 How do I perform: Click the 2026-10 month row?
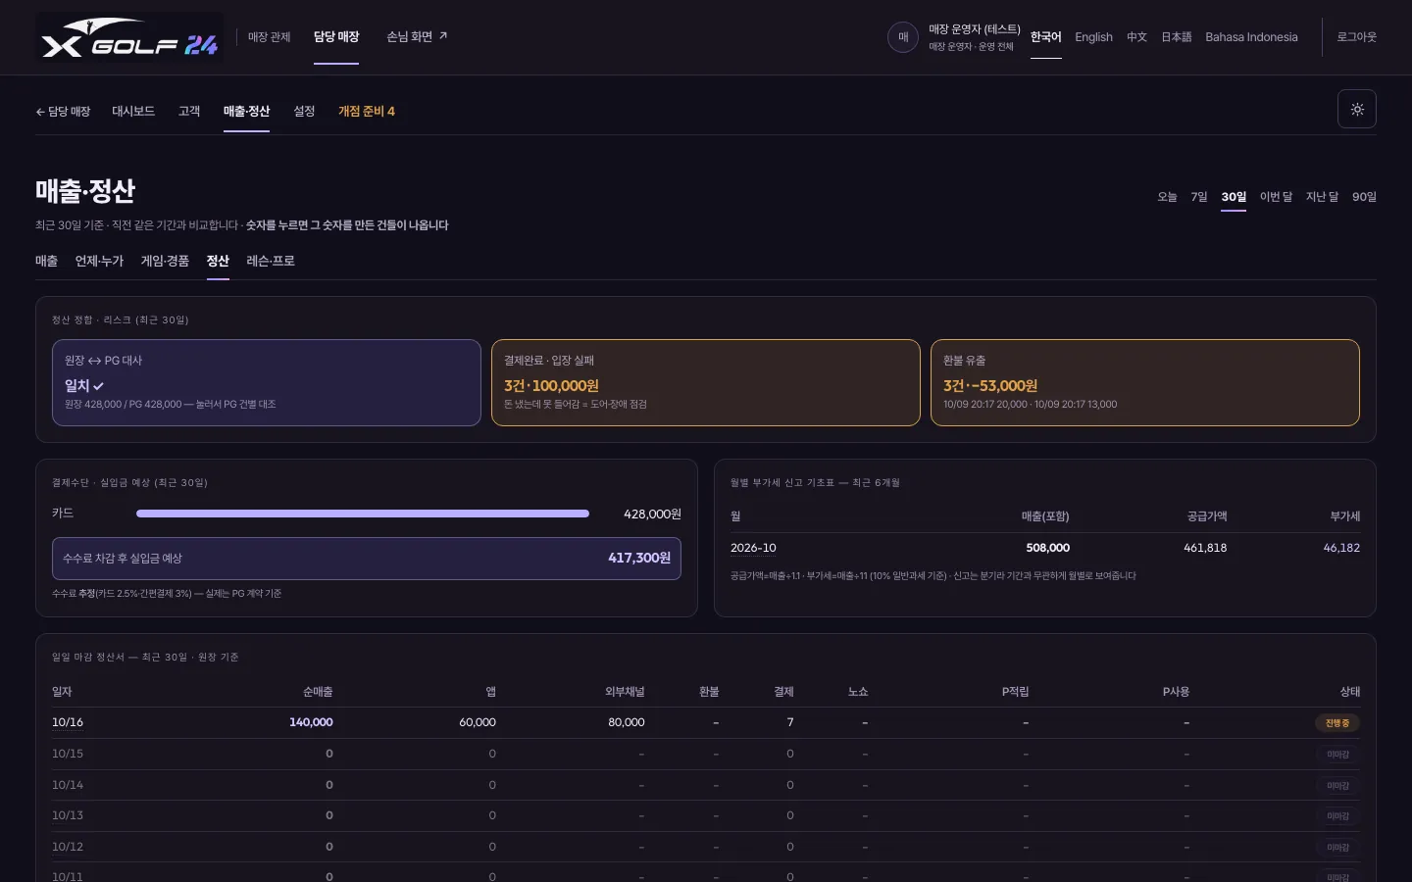click(x=1045, y=548)
